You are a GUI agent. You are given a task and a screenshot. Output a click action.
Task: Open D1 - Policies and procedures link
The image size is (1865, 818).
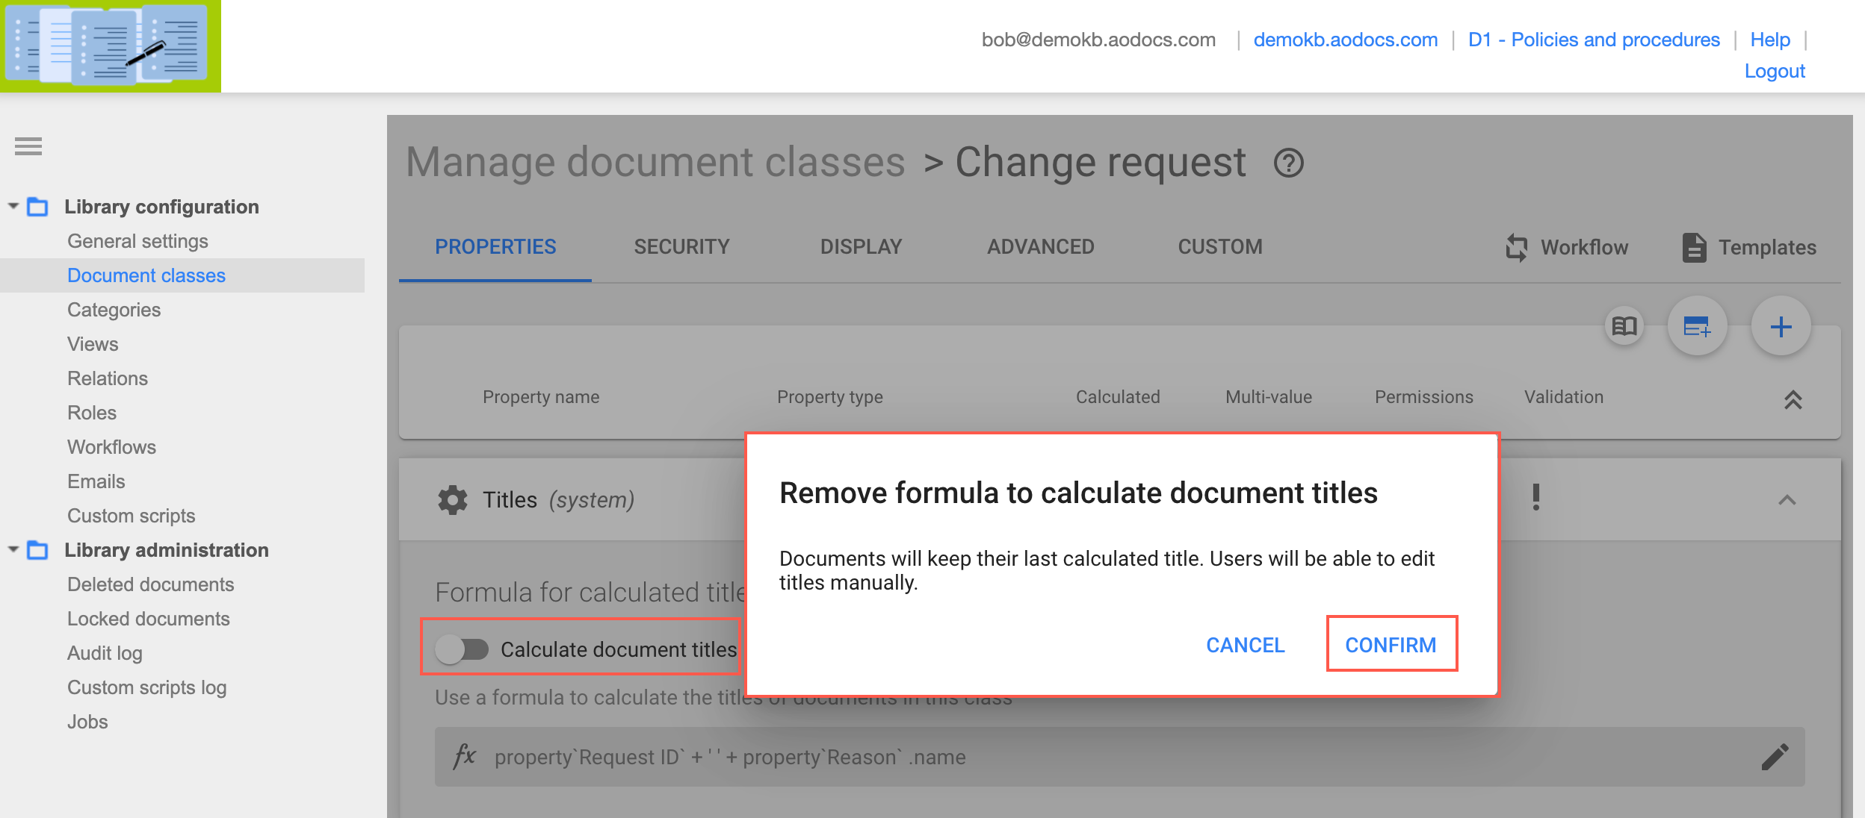tap(1594, 40)
